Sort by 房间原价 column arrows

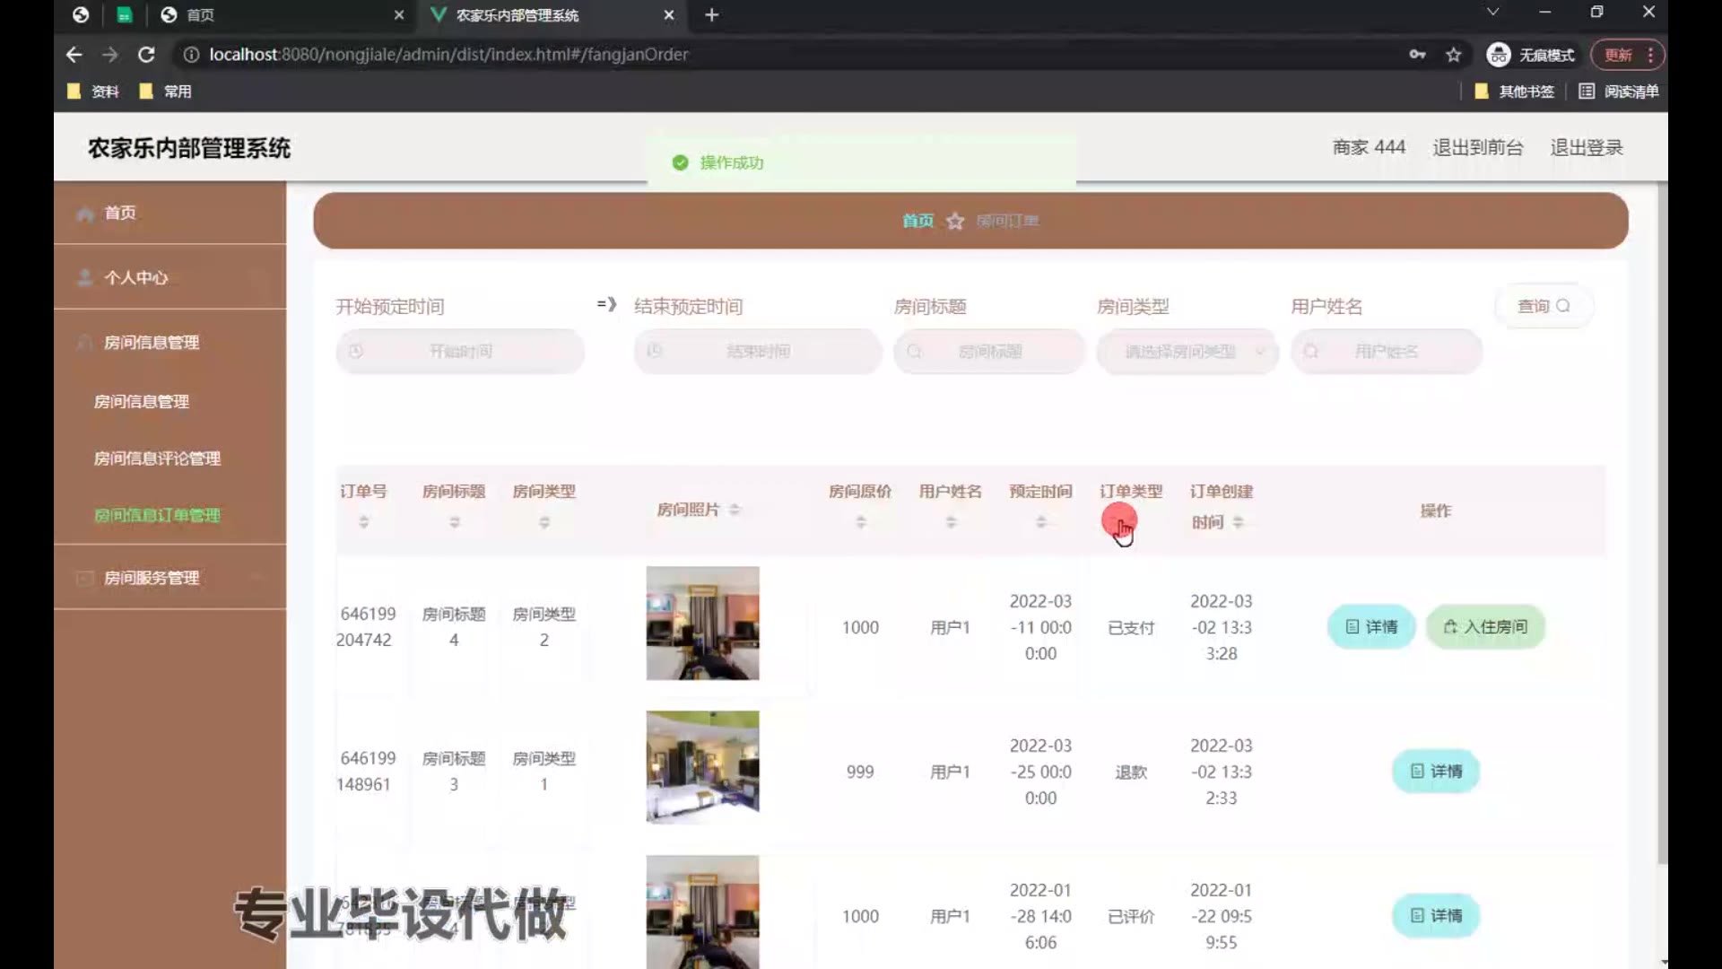coord(860,521)
